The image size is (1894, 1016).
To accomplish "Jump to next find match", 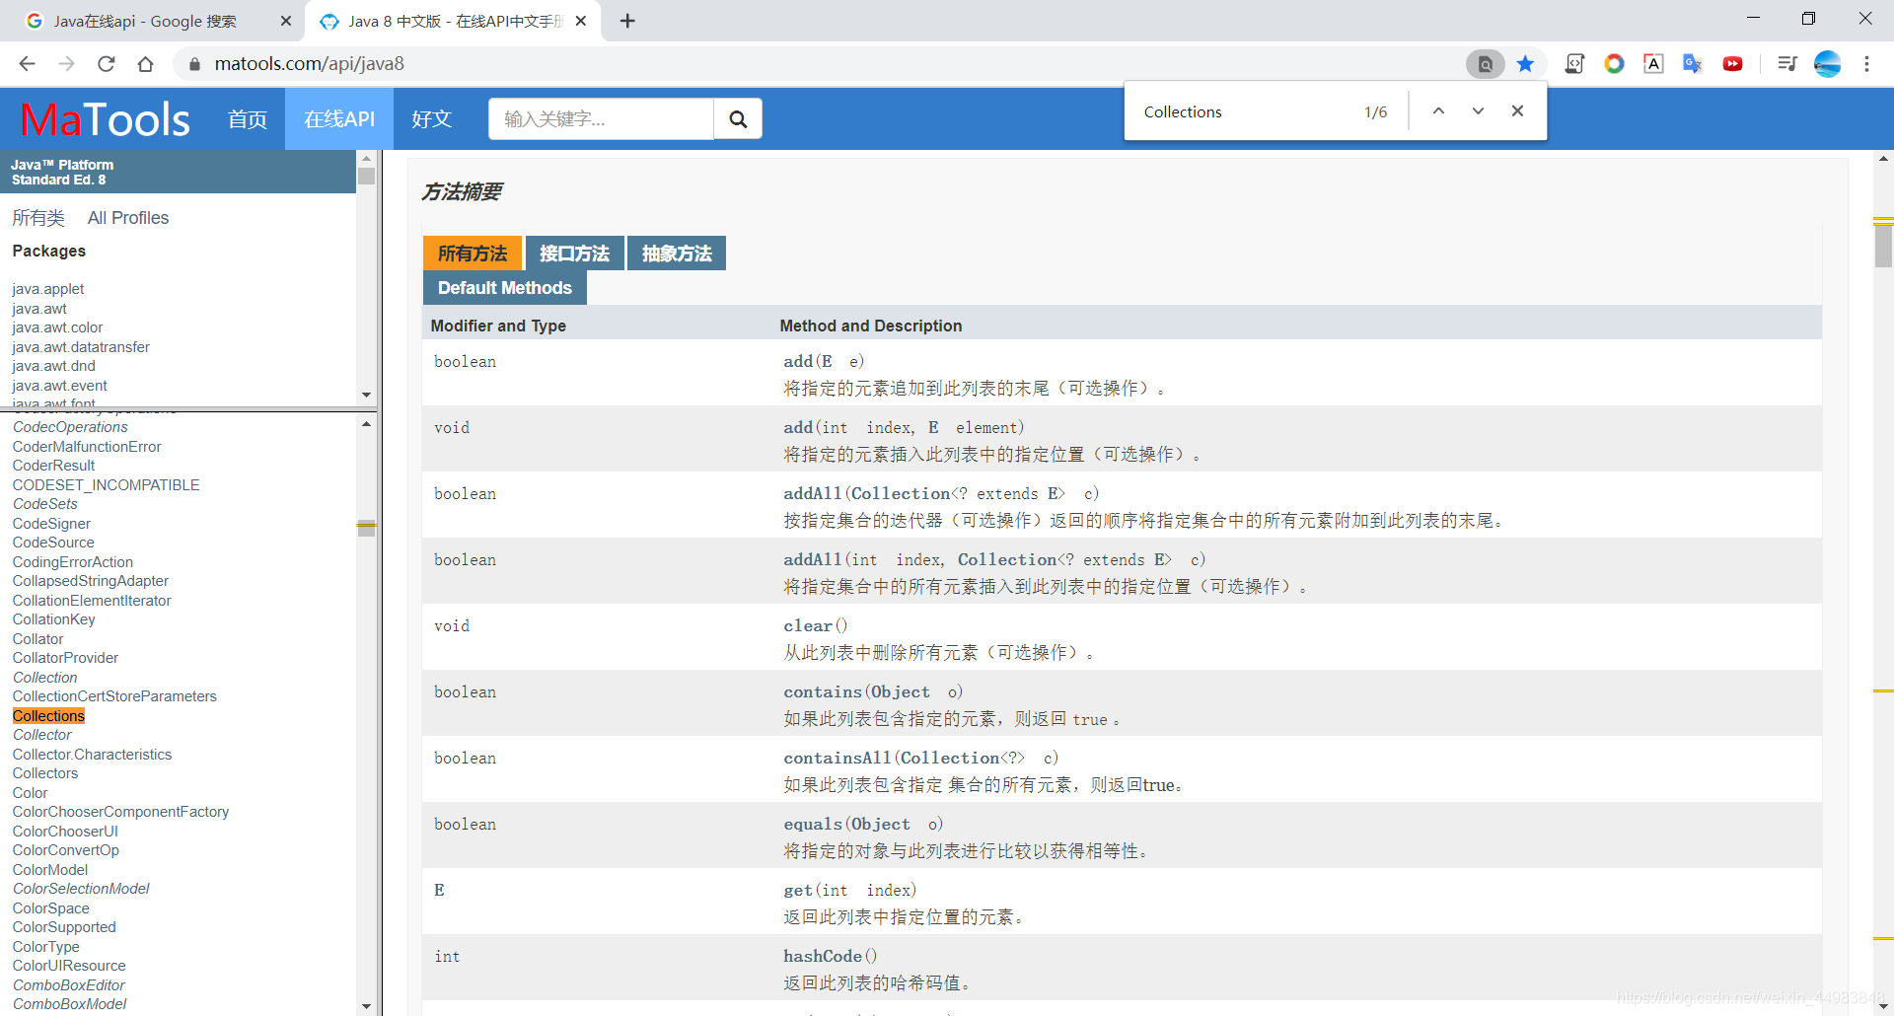I will [1478, 111].
